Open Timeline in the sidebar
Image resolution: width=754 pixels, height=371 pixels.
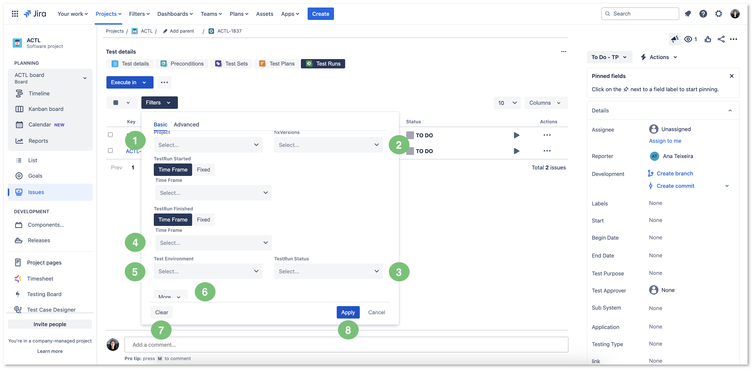pos(39,94)
